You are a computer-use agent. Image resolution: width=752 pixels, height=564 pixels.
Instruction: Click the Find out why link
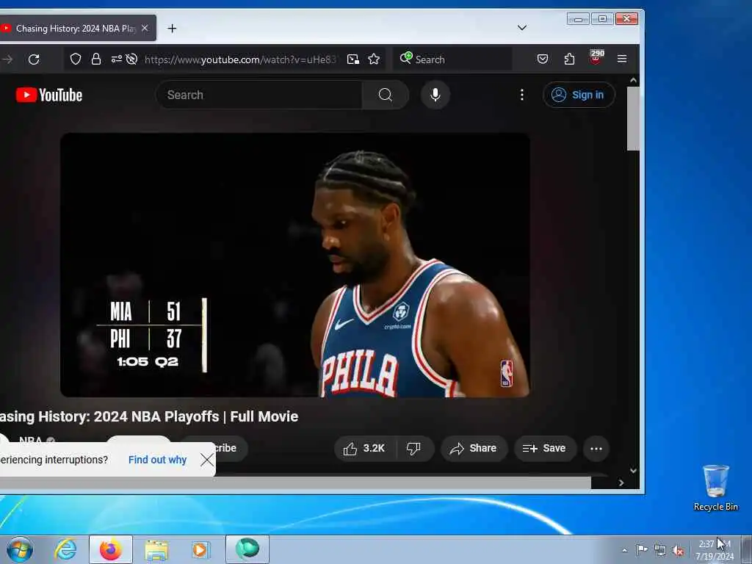pyautogui.click(x=157, y=460)
